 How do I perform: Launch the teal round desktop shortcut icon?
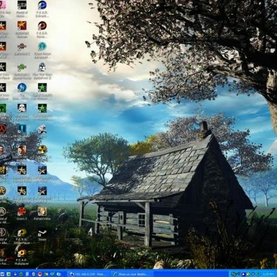42,46
